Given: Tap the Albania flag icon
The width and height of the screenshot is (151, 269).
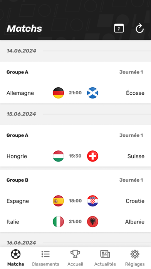Looking at the screenshot, I should coord(92,221).
